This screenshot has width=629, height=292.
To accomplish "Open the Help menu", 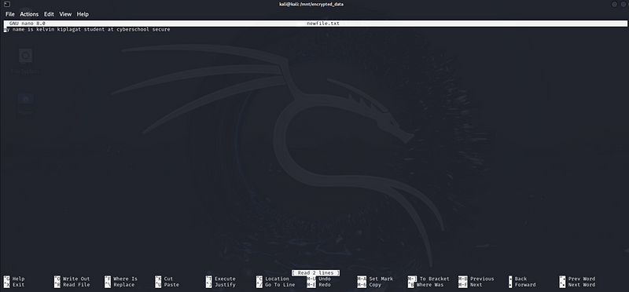I will point(83,14).
